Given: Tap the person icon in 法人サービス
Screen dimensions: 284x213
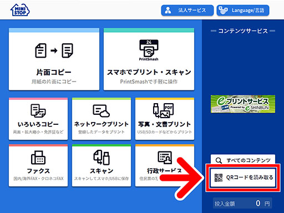Looking at the screenshot, I should coord(168,10).
